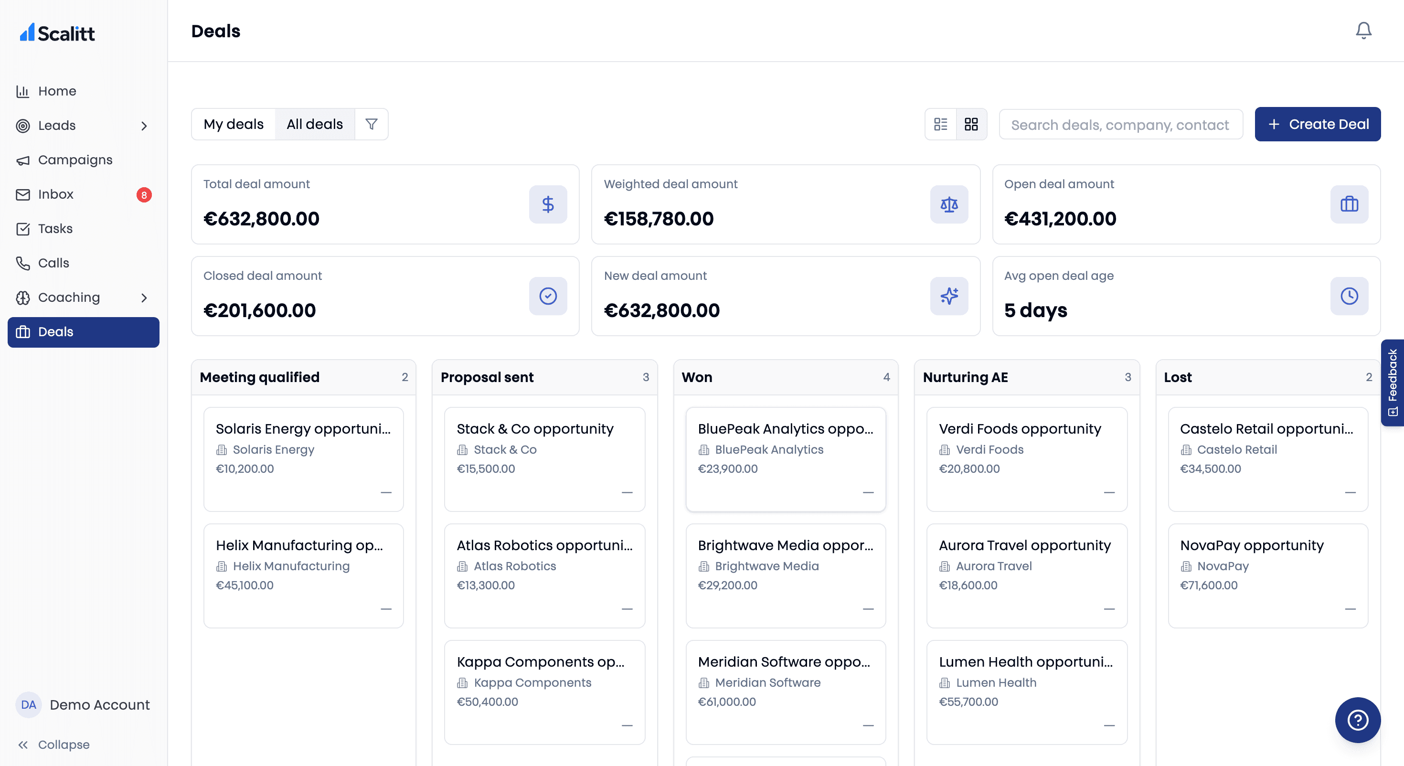Open the Helix Manufacturing opportunity card
1404x766 pixels.
pos(304,576)
